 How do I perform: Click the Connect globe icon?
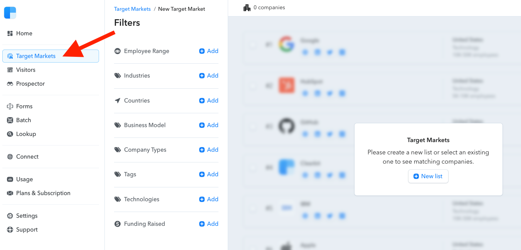(10, 157)
